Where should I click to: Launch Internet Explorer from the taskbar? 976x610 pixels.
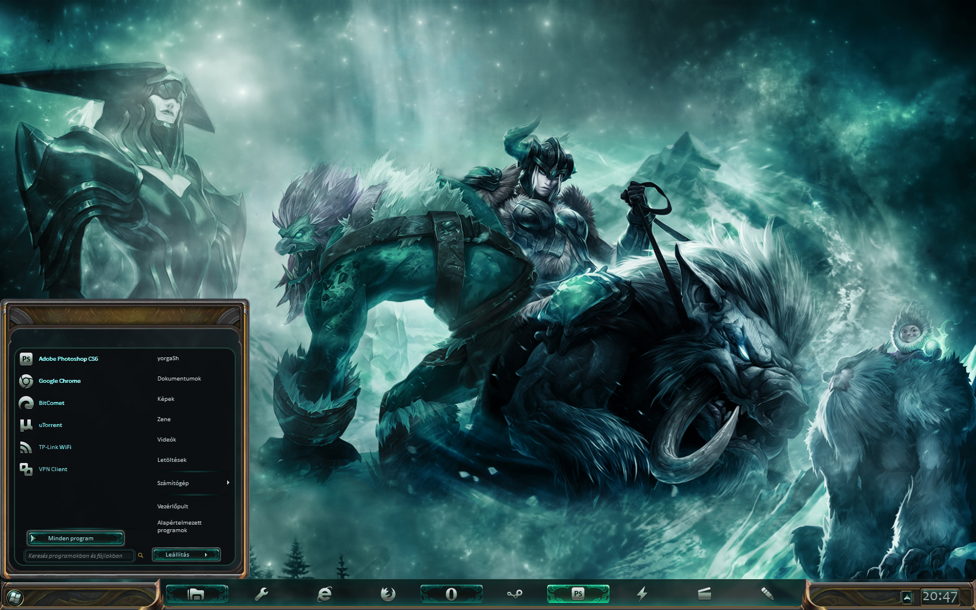click(x=325, y=594)
